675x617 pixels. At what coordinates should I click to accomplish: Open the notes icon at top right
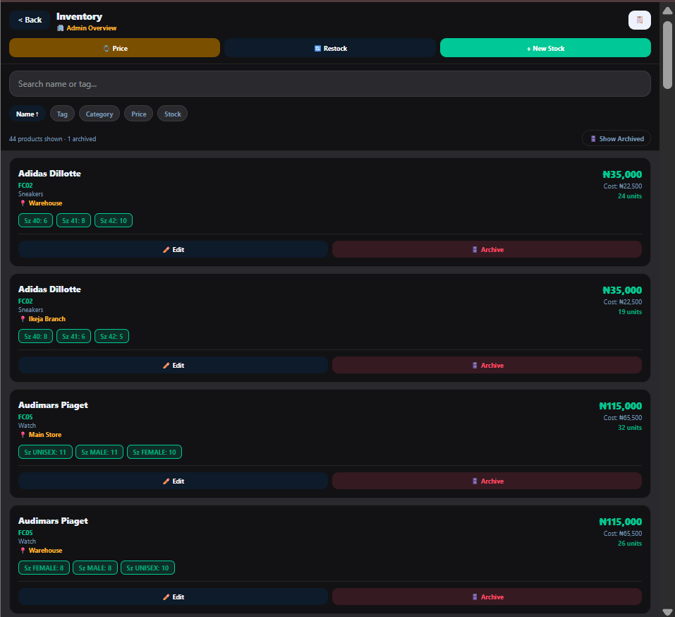(x=639, y=20)
